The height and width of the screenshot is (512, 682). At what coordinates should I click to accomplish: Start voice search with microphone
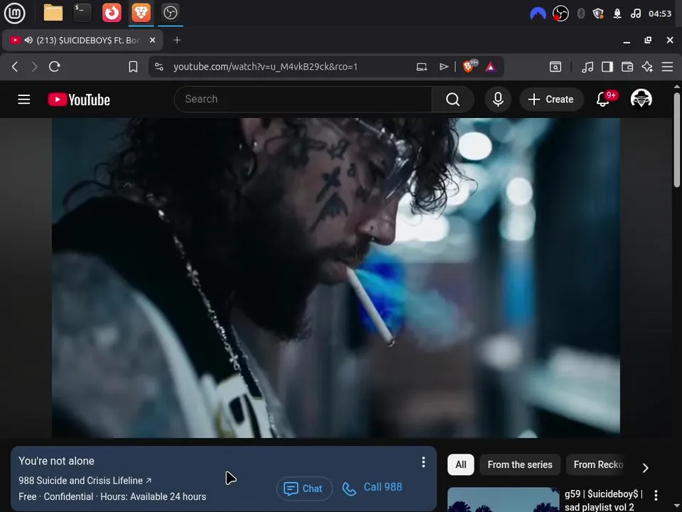point(498,100)
